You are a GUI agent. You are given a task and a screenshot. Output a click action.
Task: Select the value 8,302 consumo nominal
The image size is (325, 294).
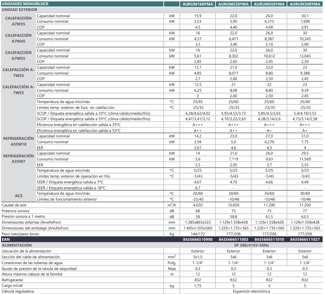(233, 56)
